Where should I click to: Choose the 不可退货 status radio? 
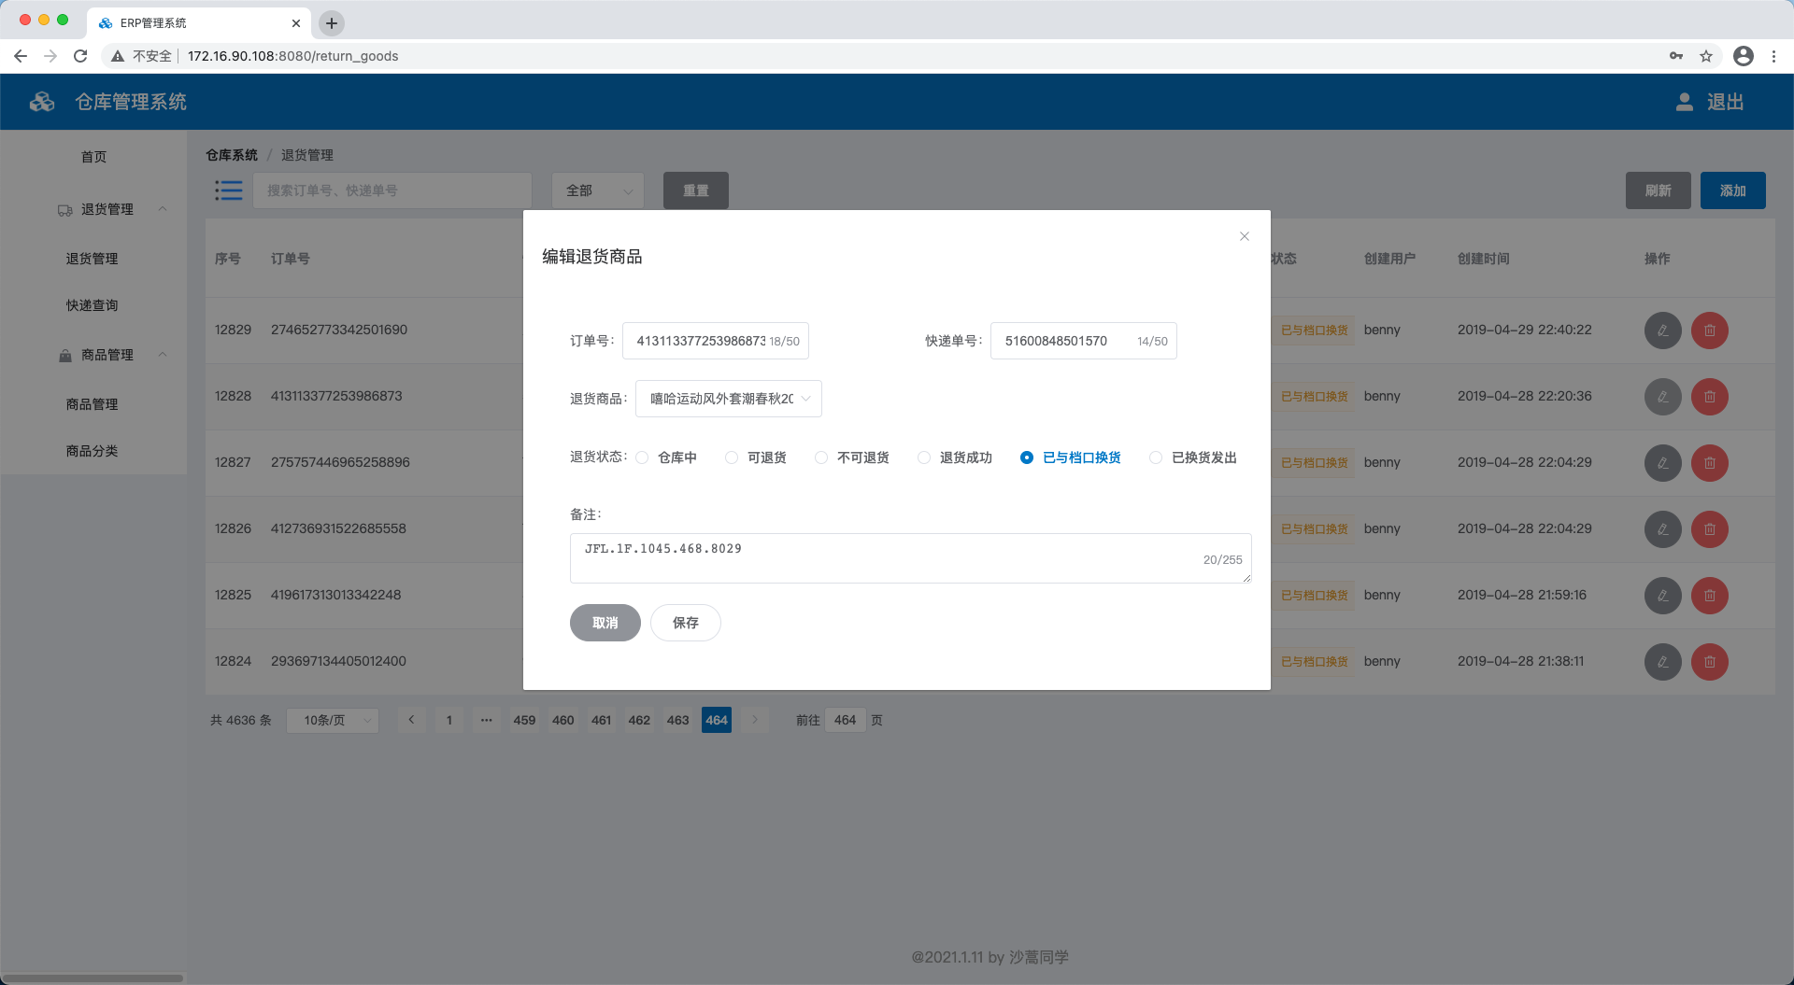tap(852, 457)
